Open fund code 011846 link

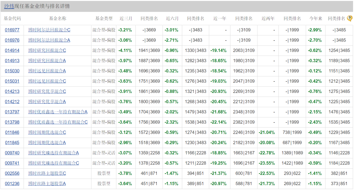pos(12,132)
